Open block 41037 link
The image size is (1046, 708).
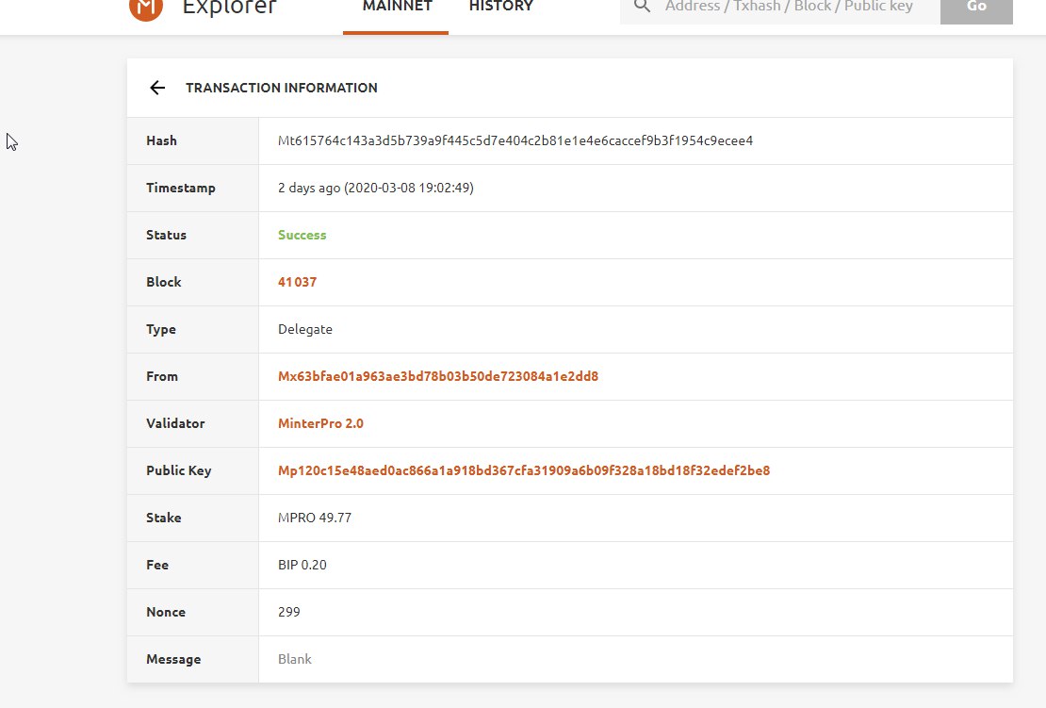pos(296,282)
